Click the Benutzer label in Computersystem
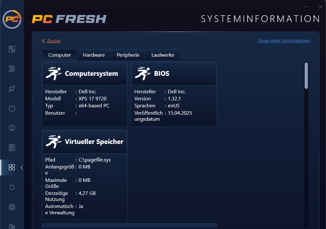This screenshot has width=326, height=229. 55,113
